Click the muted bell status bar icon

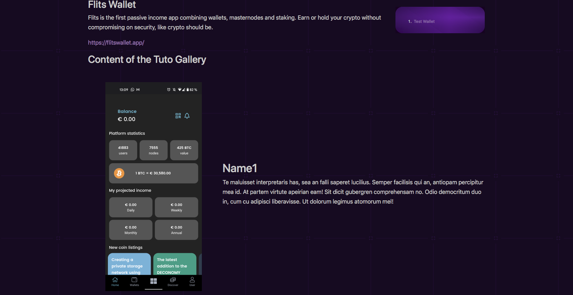click(174, 90)
